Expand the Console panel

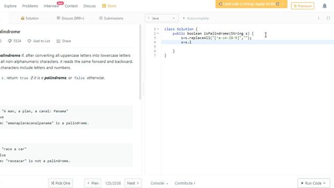pos(159,183)
